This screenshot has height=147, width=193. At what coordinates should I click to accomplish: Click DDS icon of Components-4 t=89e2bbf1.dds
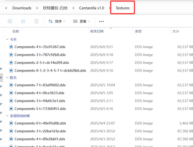pos(11,139)
